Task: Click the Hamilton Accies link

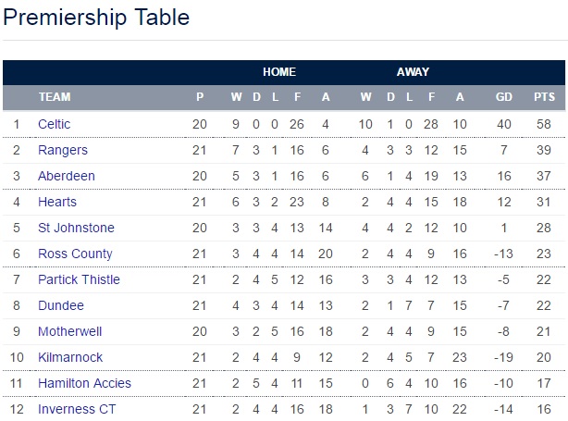Action: (84, 383)
